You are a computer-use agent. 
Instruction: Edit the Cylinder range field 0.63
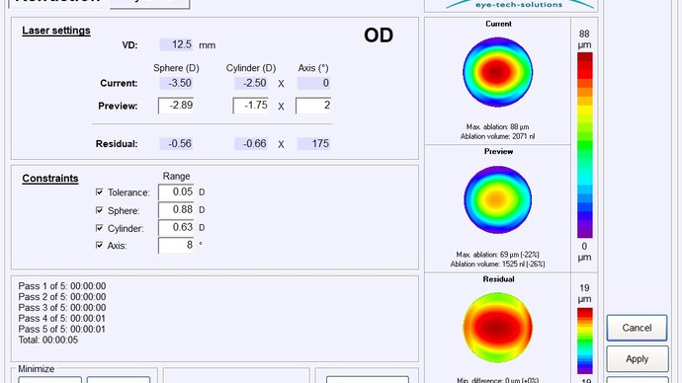[176, 228]
